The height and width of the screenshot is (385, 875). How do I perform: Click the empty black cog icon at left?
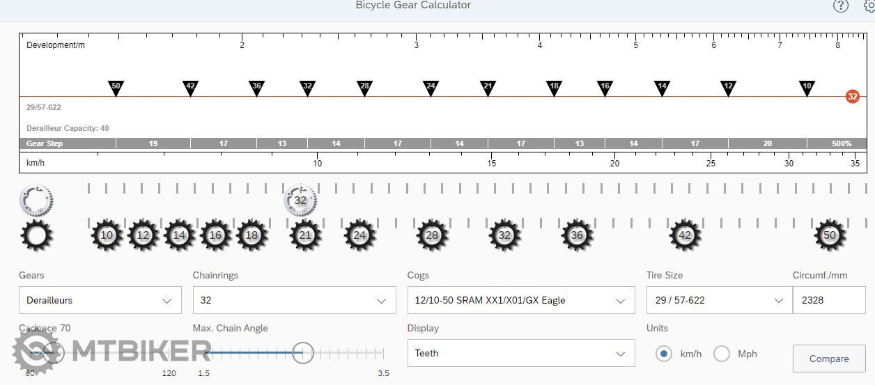[36, 235]
